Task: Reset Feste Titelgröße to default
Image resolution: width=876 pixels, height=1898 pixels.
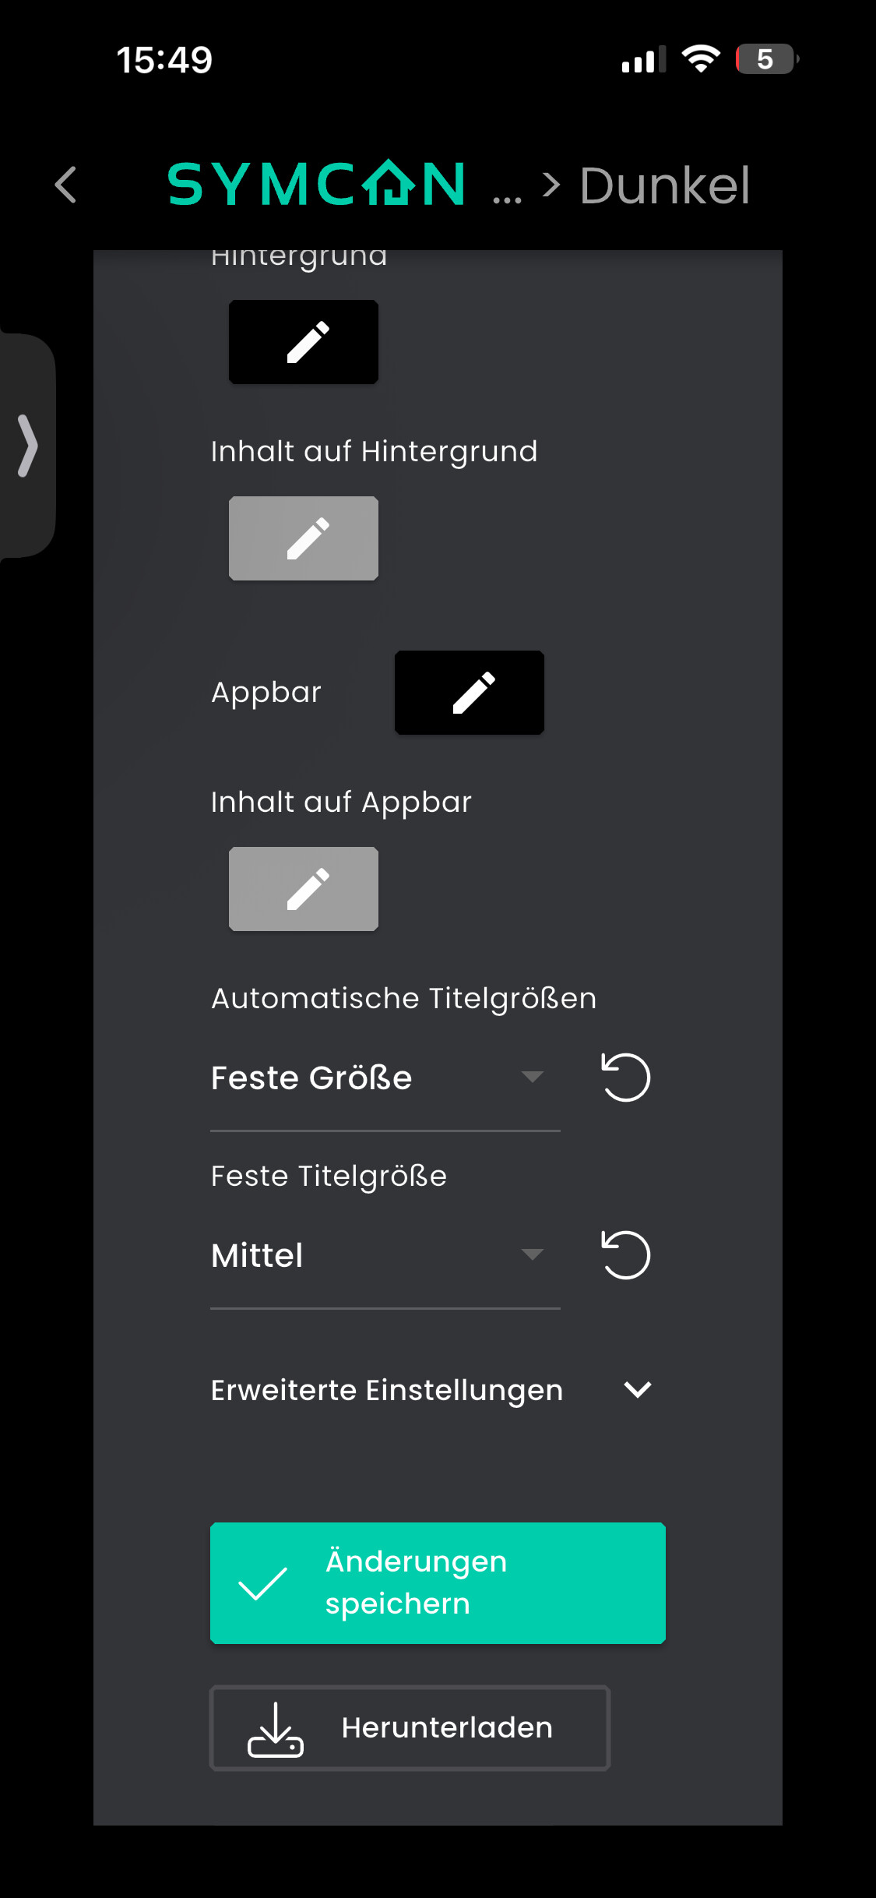Action: 625,1255
